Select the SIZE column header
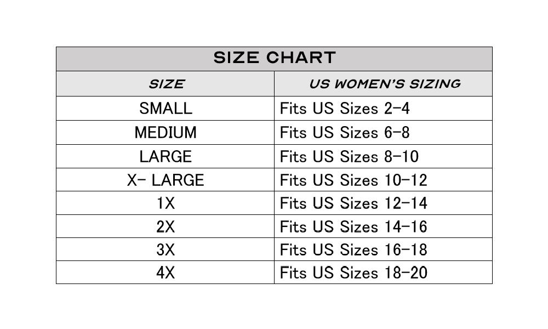 point(165,84)
